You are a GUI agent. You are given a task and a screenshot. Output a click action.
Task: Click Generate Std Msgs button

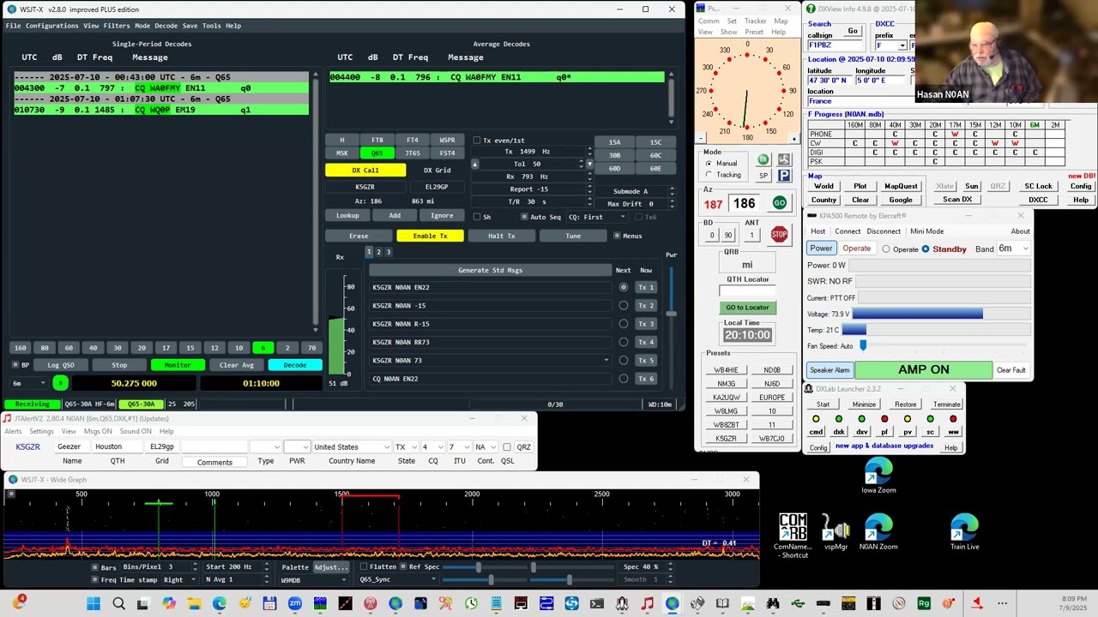(490, 270)
